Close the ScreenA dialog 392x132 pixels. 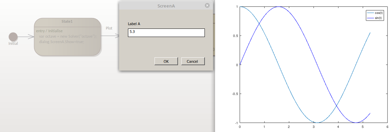click(x=207, y=5)
